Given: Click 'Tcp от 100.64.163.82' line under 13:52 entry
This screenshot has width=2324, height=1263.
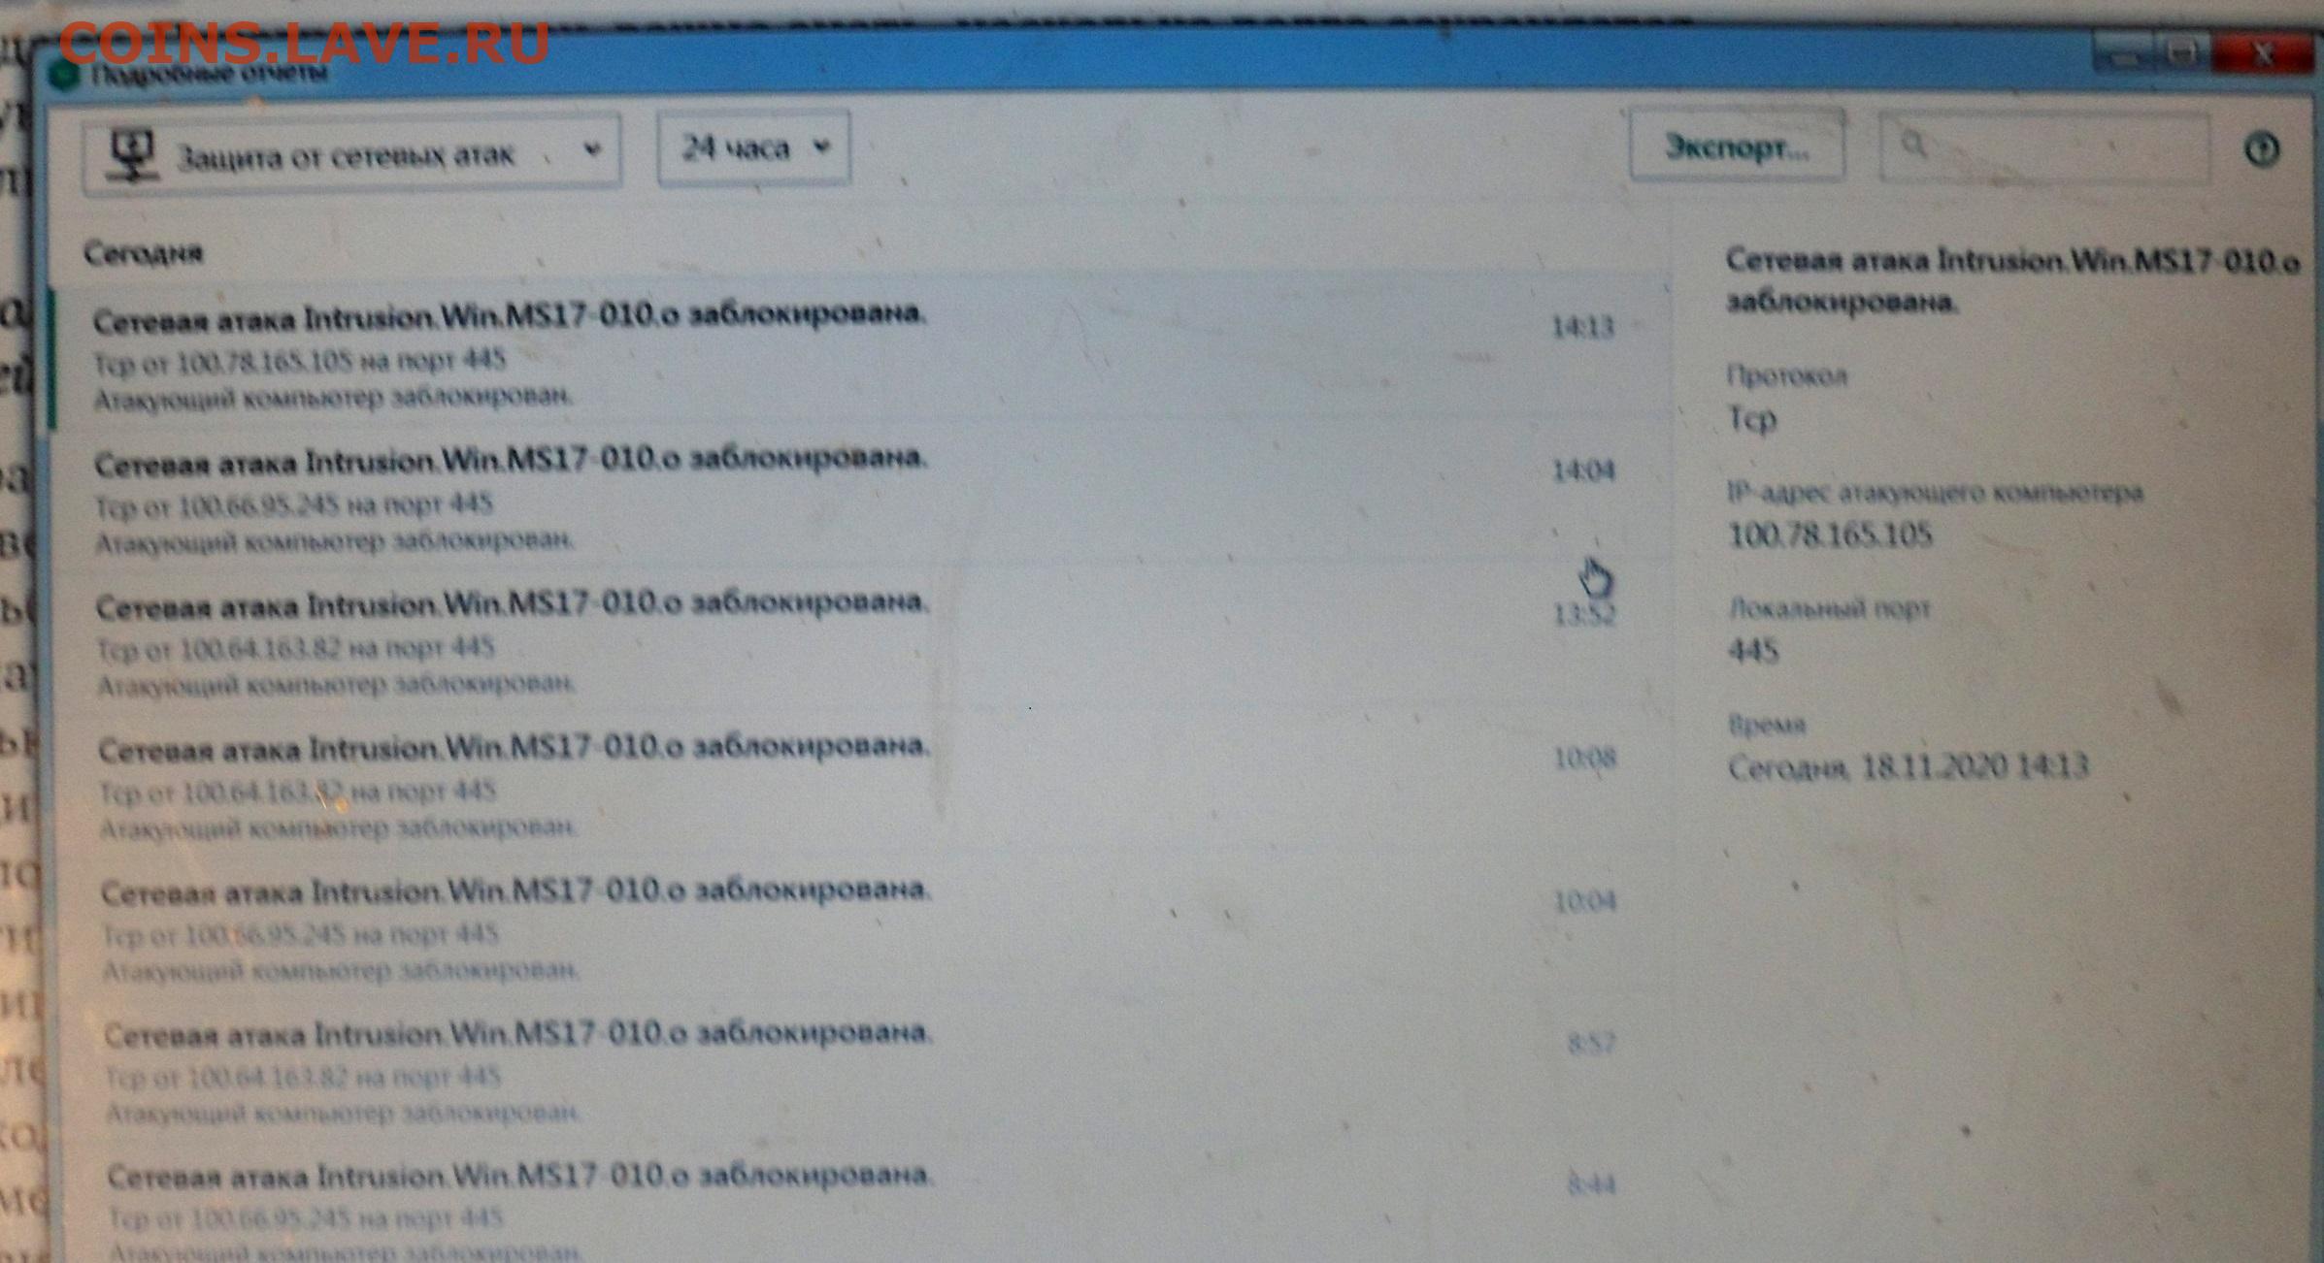Looking at the screenshot, I should [x=296, y=648].
